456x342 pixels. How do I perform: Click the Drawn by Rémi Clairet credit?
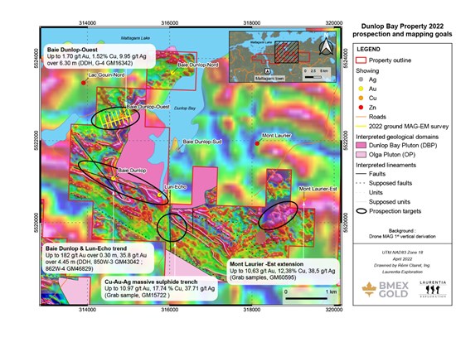[402, 265]
